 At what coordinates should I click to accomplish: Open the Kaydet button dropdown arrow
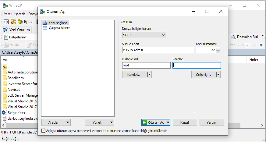click(149, 75)
